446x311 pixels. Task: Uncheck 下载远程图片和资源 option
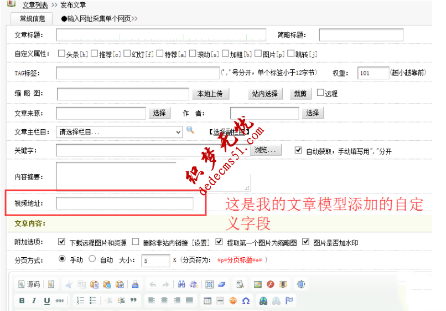61,242
